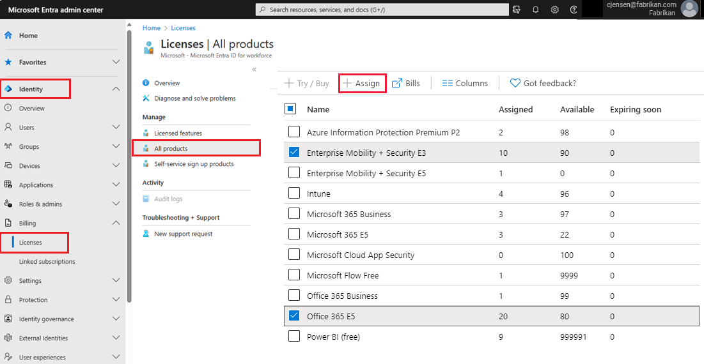Uncheck the Office 365 E5 checkbox
The width and height of the screenshot is (704, 364).
click(293, 315)
